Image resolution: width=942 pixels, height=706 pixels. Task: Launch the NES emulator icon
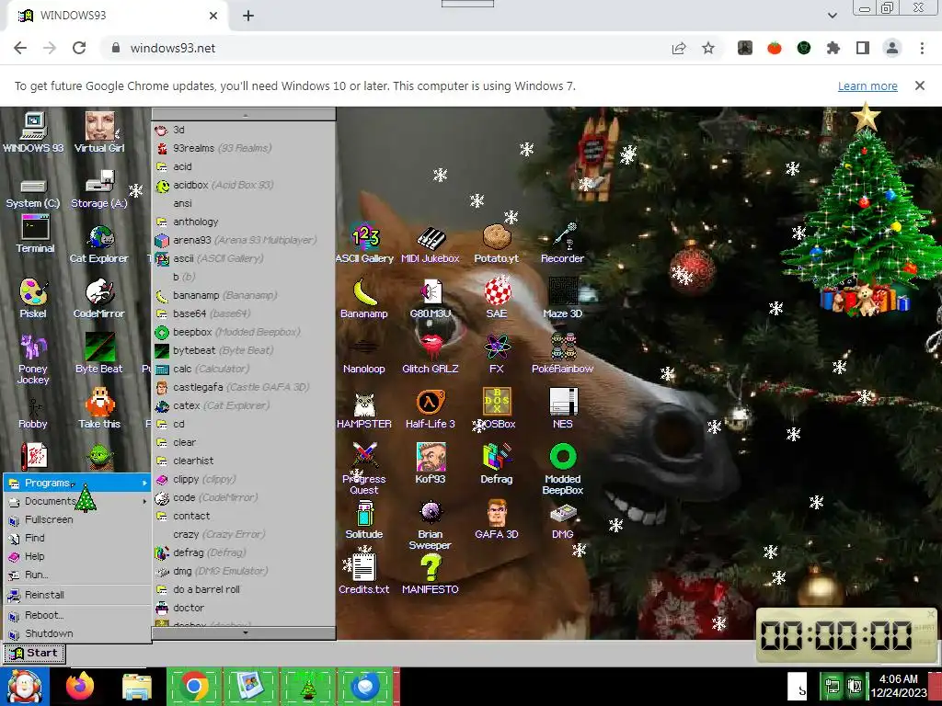pyautogui.click(x=563, y=409)
